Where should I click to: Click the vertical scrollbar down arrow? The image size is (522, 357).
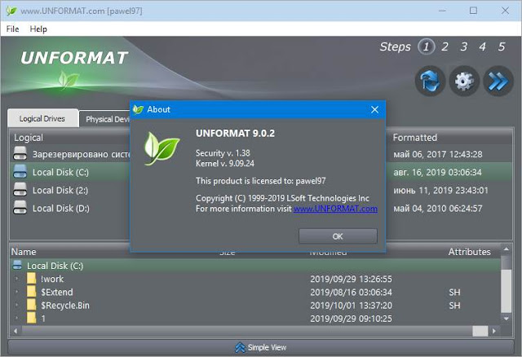(506, 319)
